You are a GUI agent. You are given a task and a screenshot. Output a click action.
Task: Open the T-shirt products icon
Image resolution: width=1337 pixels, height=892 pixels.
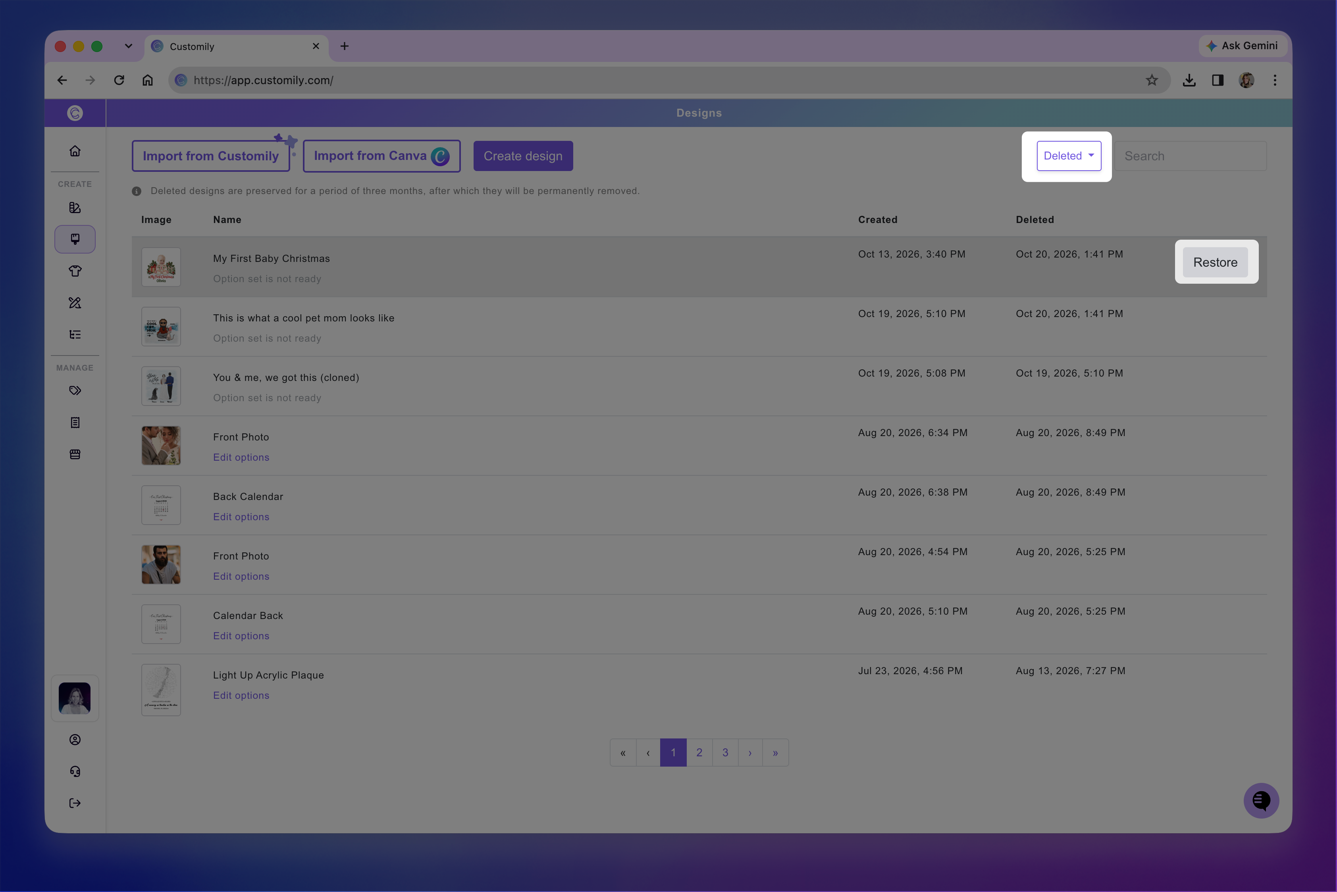pyautogui.click(x=75, y=271)
